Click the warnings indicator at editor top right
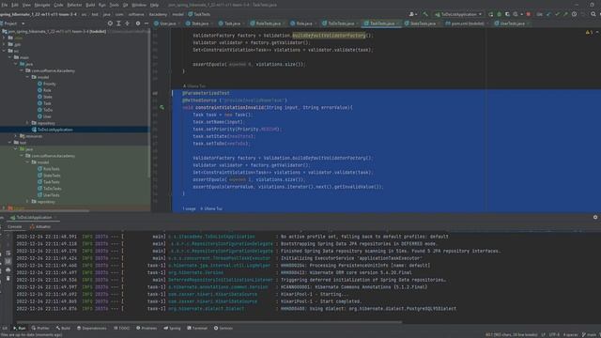Screen dimensions: 601x338 [x=589, y=33]
